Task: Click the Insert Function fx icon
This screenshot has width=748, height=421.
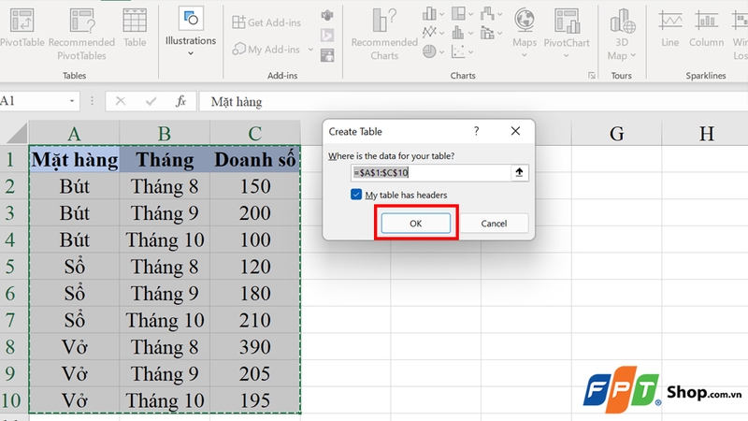Action: tap(180, 101)
